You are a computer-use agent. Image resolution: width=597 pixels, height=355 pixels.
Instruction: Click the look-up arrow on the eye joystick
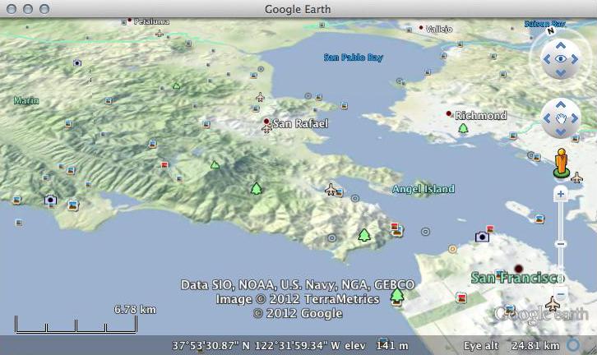561,46
